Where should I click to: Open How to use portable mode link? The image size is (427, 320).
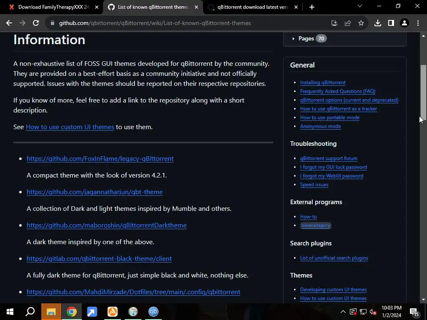point(330,117)
